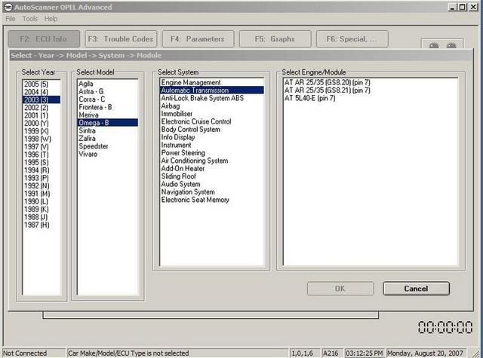Select year 2000 (Y)
This screenshot has height=358, width=483.
(x=42, y=123)
